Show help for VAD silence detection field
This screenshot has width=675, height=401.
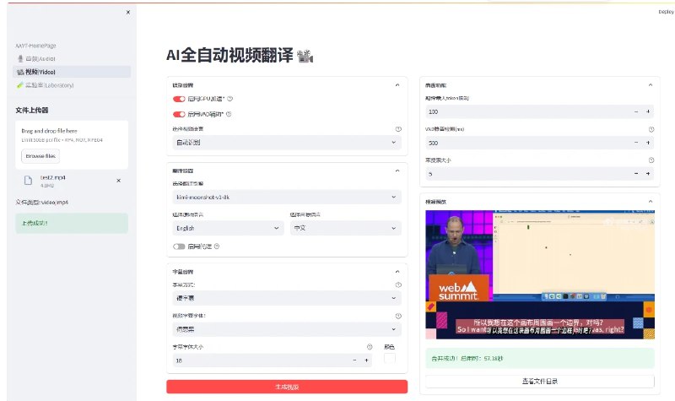[651, 130]
